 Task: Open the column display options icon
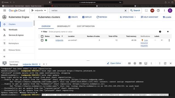click(168, 32)
